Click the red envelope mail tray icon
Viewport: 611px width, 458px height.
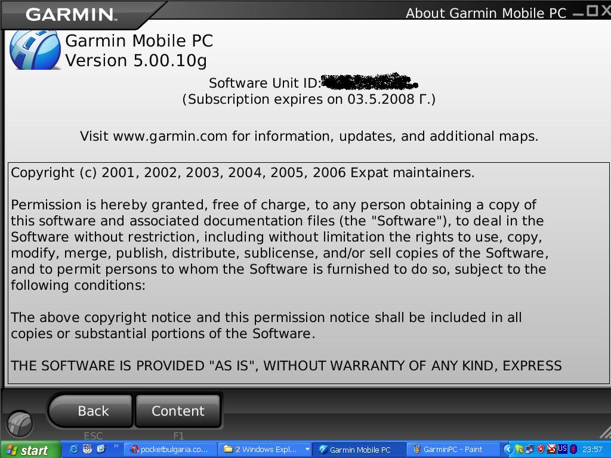552,450
